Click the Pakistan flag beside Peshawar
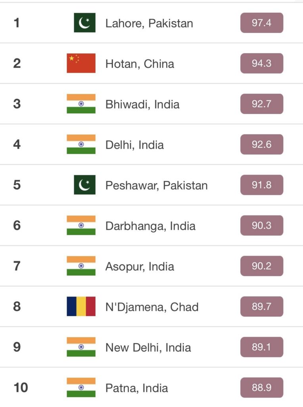Image resolution: width=303 pixels, height=407 pixels. pos(84,184)
